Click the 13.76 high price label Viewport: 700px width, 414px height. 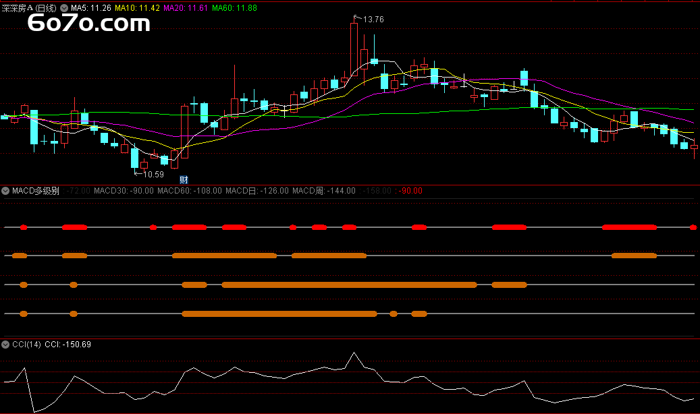373,20
